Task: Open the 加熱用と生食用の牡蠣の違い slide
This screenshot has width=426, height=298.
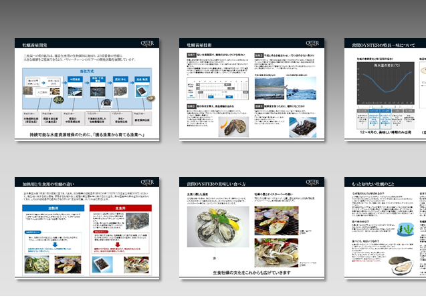Action: coord(87,228)
